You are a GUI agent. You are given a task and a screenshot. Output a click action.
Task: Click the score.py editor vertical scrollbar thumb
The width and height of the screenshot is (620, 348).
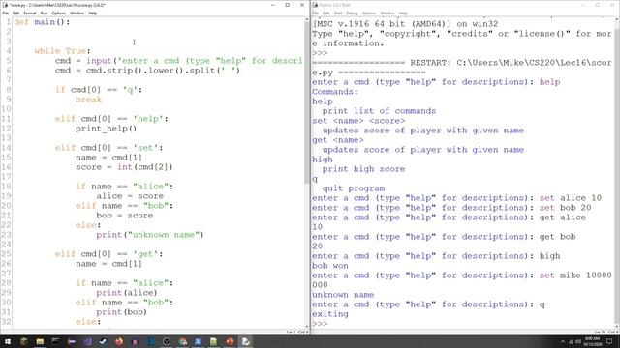(307, 102)
